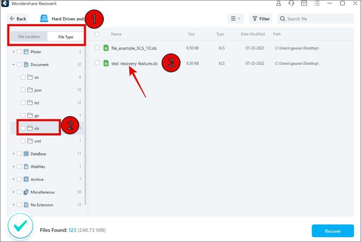Check the DataBase category checkbox
Image resolution: width=361 pixels, height=242 pixels.
click(x=19, y=154)
